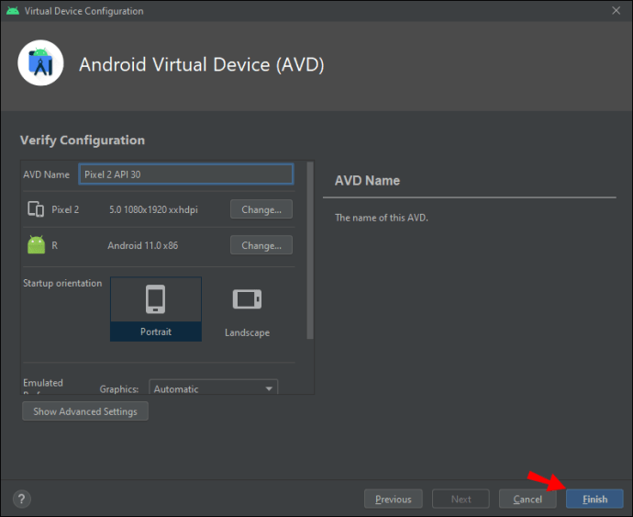Click the 'Android Virtual Device (AVD)' title
The width and height of the screenshot is (633, 517).
(x=202, y=64)
